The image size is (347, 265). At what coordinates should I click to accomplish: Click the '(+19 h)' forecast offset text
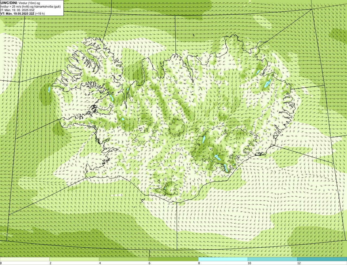pos(40,13)
